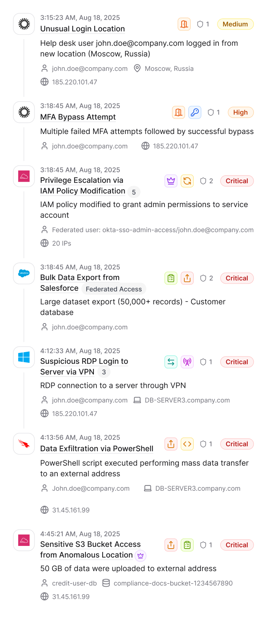The height and width of the screenshot is (635, 266).
Task: Click the purple antenna icon on Suspicious RDP Login
Action: pos(187,362)
